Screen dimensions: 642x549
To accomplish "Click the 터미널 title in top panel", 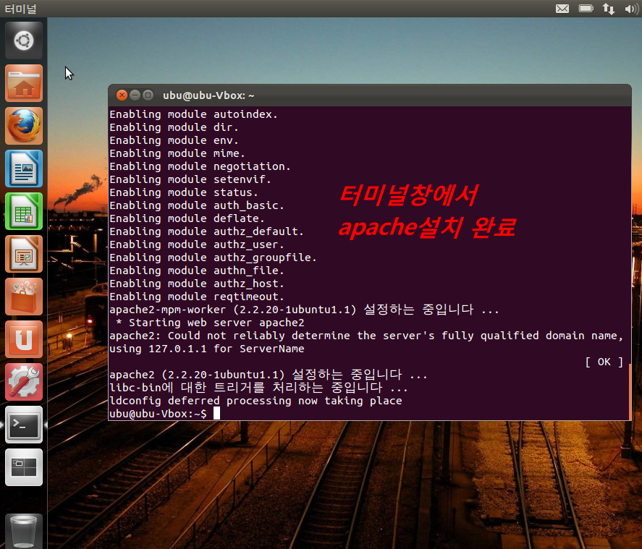I will click(x=20, y=9).
